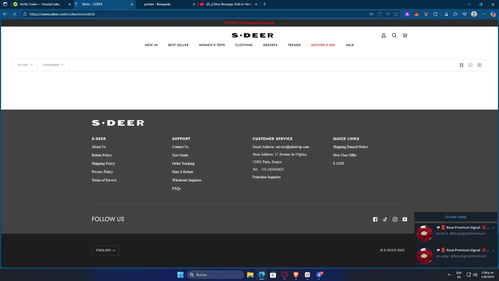The height and width of the screenshot is (281, 499).
Task: Switch to the yotube Búsqueda tab
Action: pos(166,4)
